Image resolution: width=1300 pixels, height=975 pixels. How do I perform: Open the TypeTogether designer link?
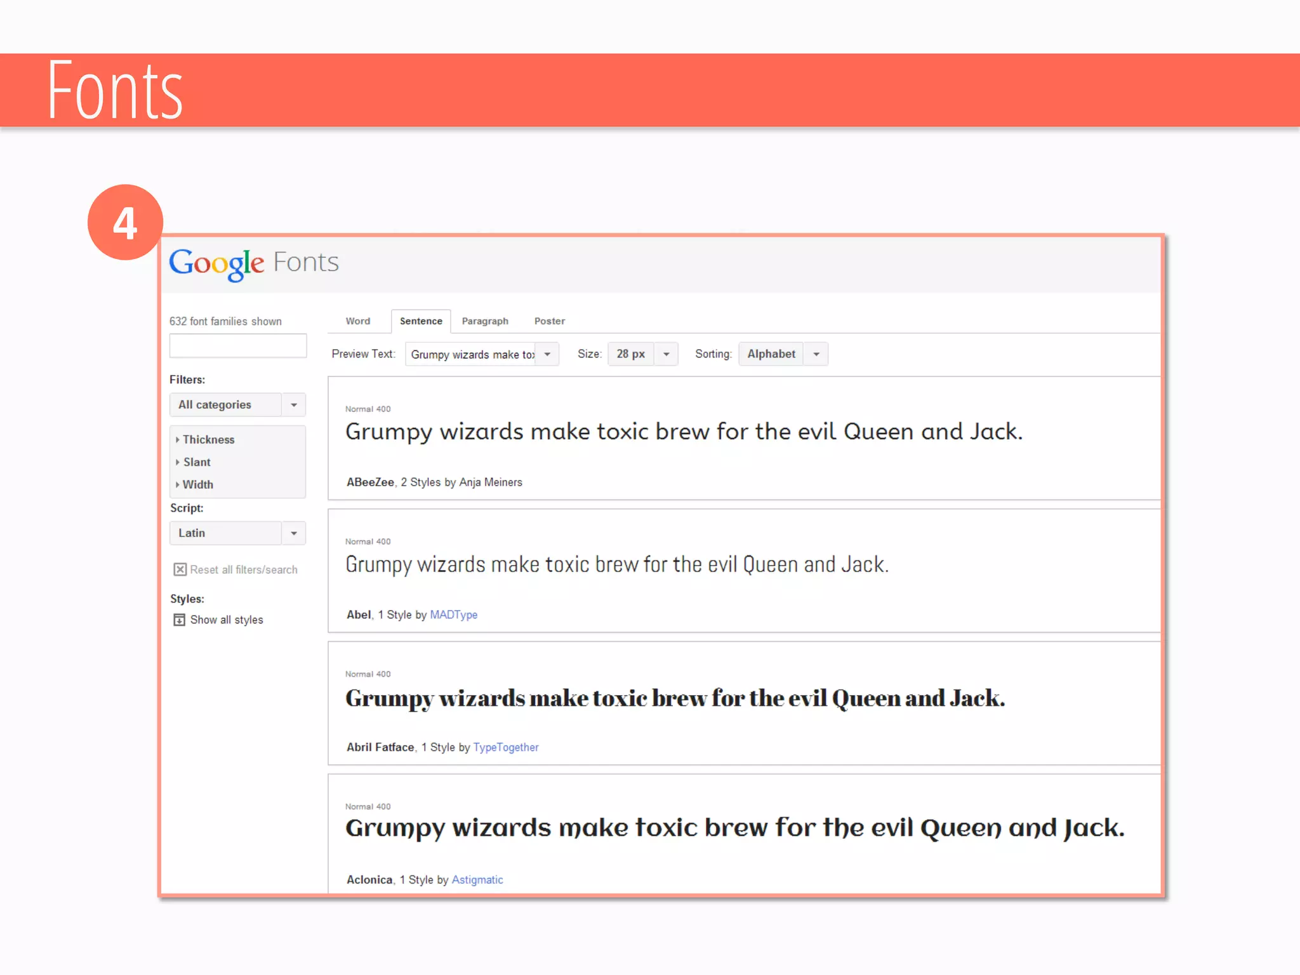click(506, 747)
